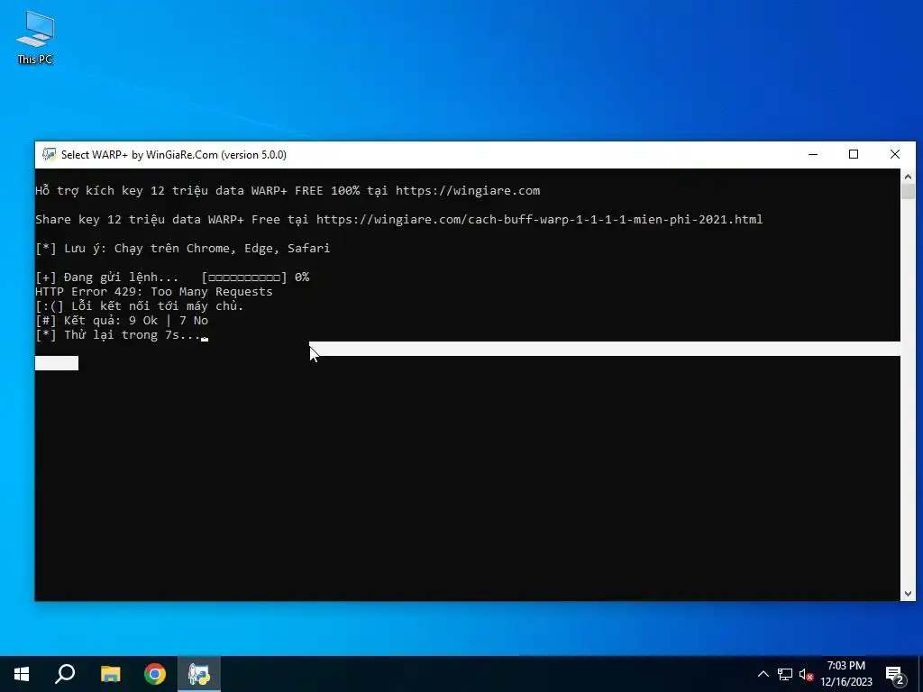Screen dimensions: 923x692
Task: Launch File Explorer from taskbar
Action: 110,674
